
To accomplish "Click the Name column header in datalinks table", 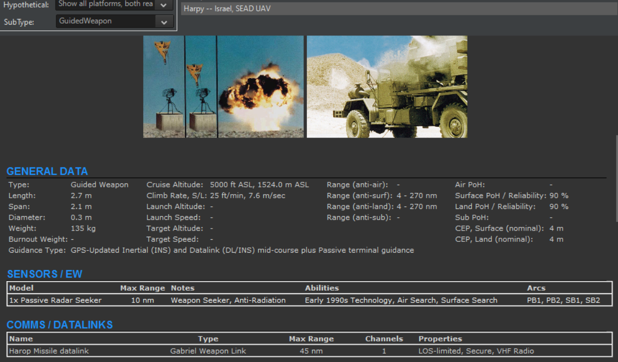I will click(x=21, y=339).
